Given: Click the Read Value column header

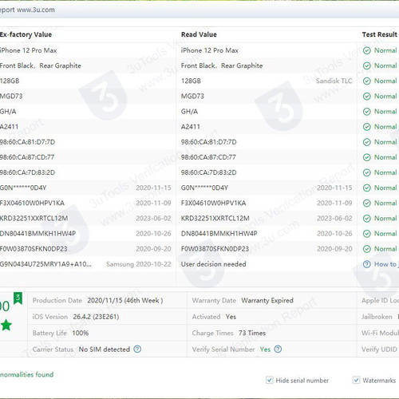Looking at the screenshot, I should click(x=199, y=34).
